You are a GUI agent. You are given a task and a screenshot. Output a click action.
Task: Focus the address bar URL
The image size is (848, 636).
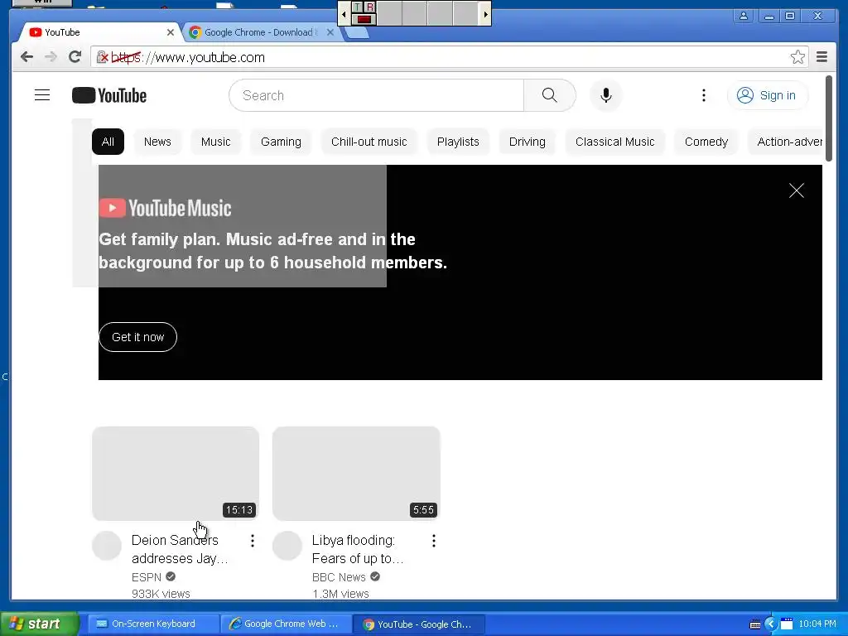pyautogui.click(x=449, y=57)
